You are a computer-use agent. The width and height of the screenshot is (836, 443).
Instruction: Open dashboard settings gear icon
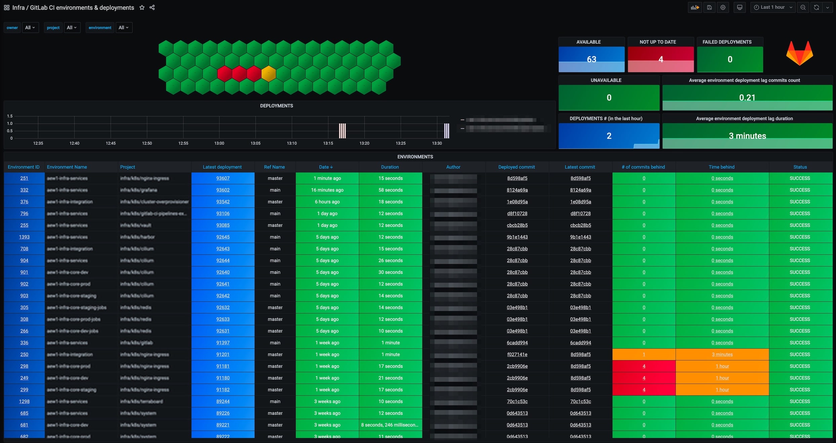click(x=723, y=7)
